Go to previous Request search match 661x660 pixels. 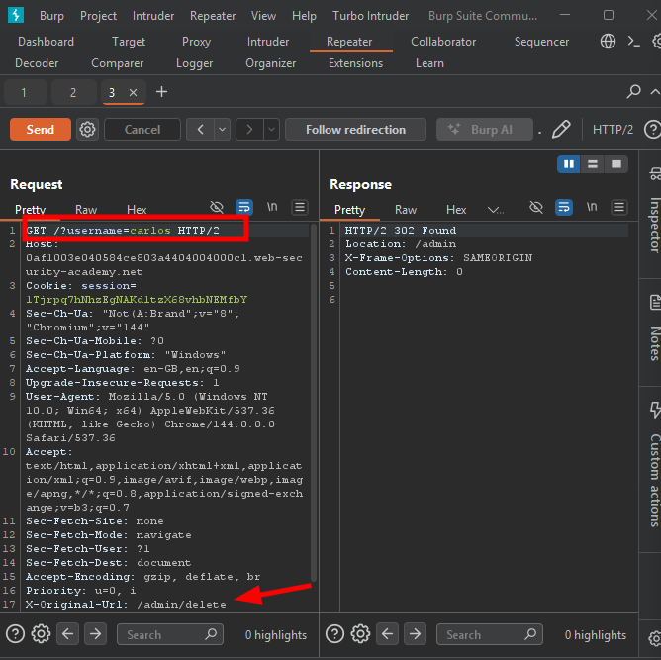pyautogui.click(x=68, y=634)
